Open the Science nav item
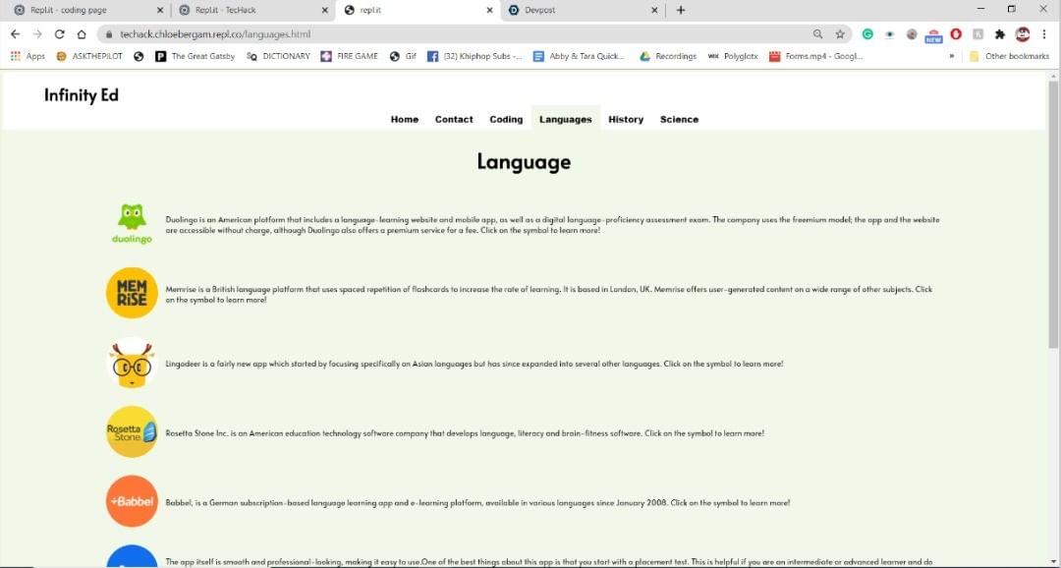The height and width of the screenshot is (568, 1061). tap(680, 119)
